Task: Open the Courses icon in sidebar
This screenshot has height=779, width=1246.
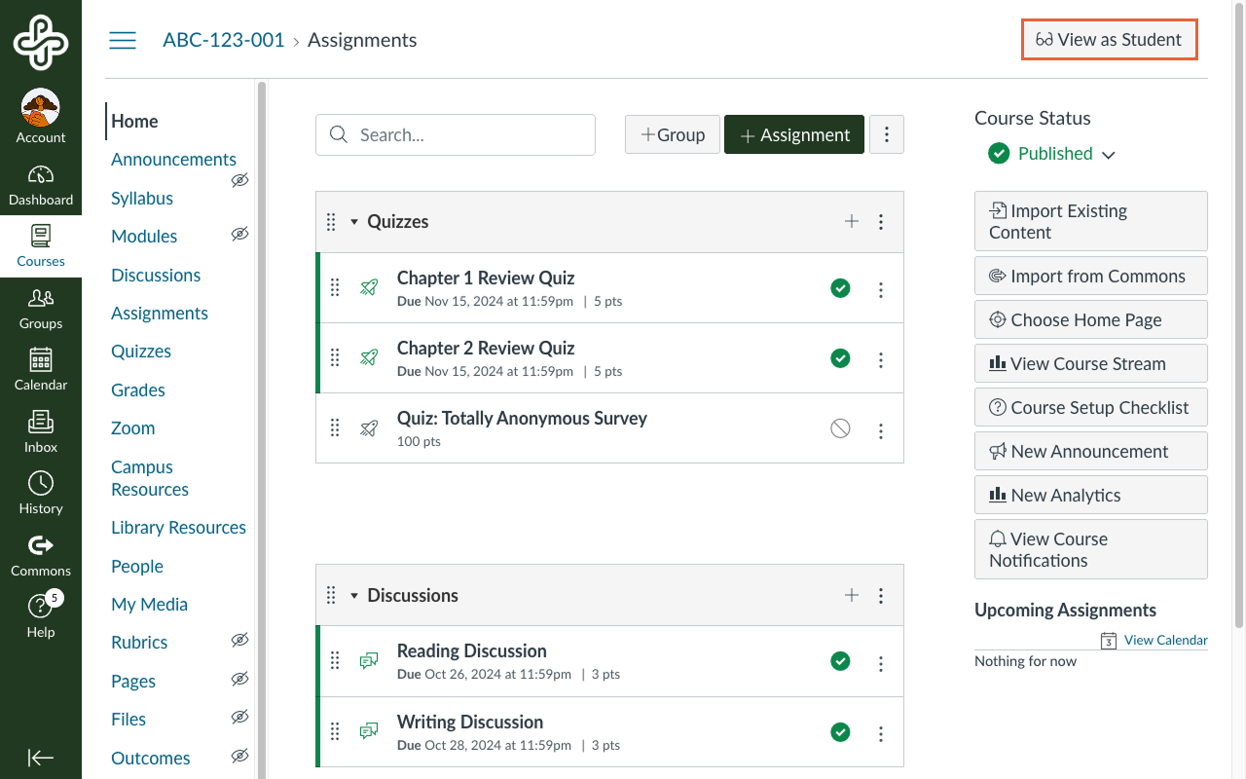Action: tap(41, 237)
